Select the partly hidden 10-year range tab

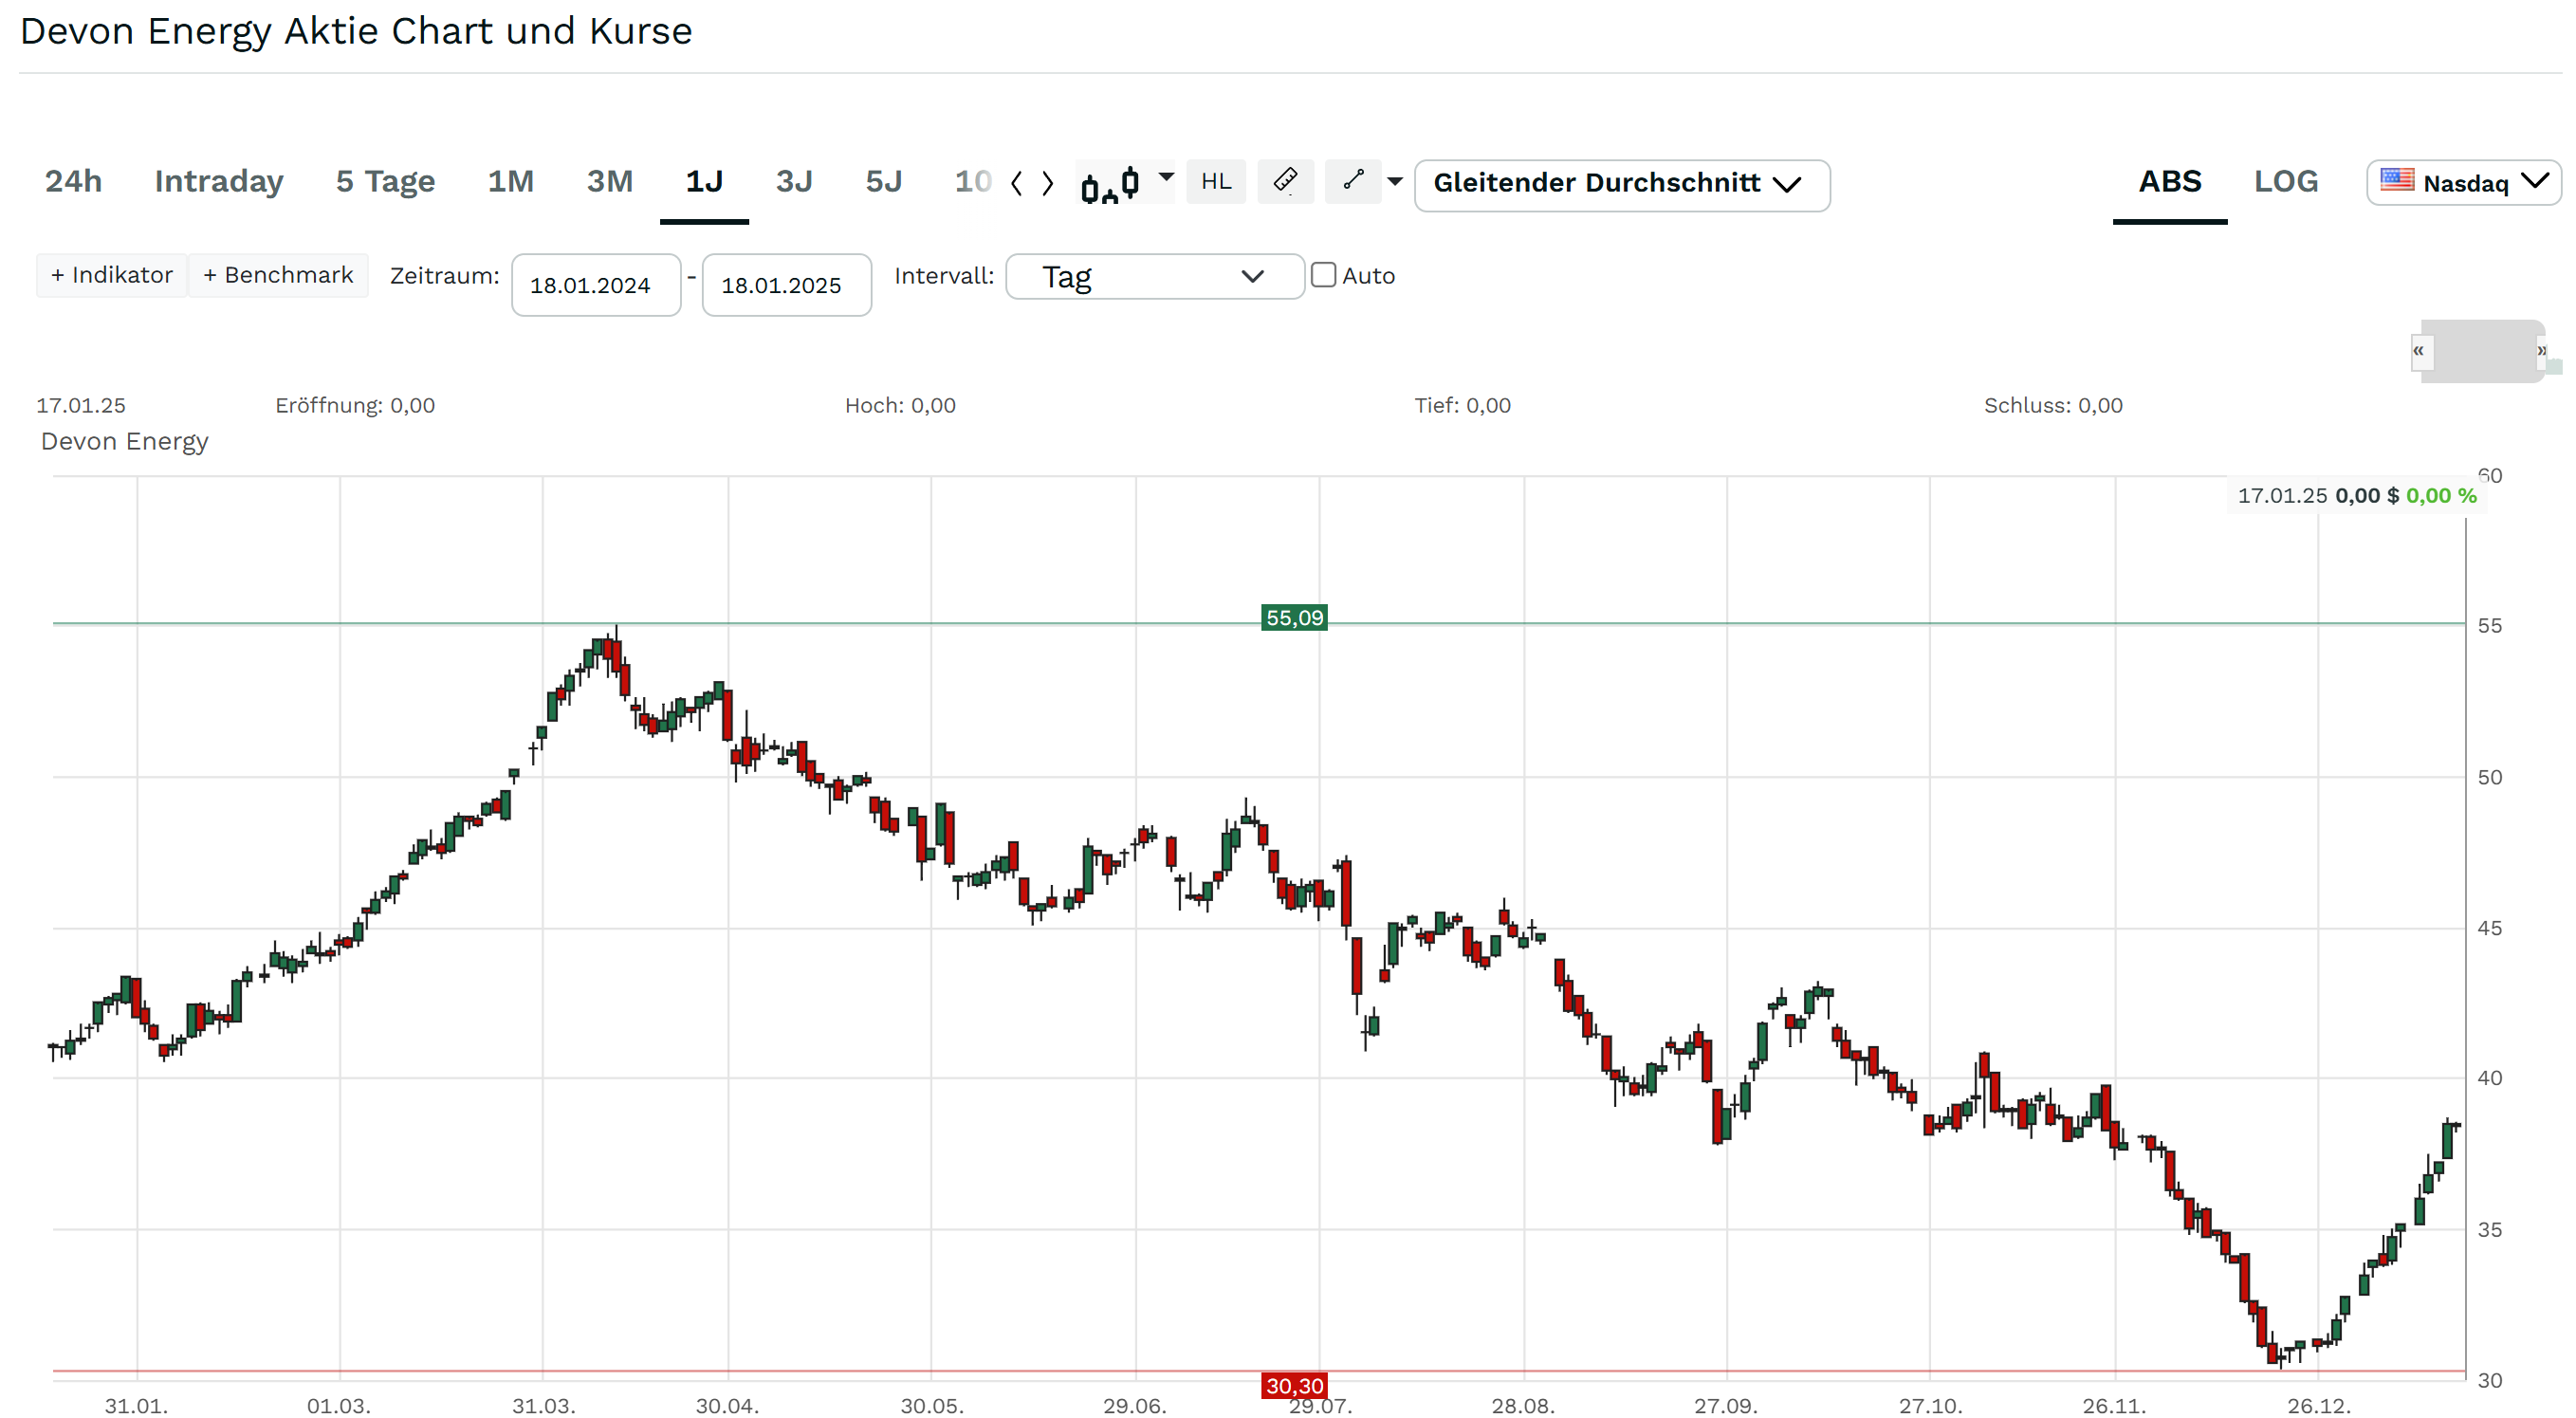click(972, 182)
